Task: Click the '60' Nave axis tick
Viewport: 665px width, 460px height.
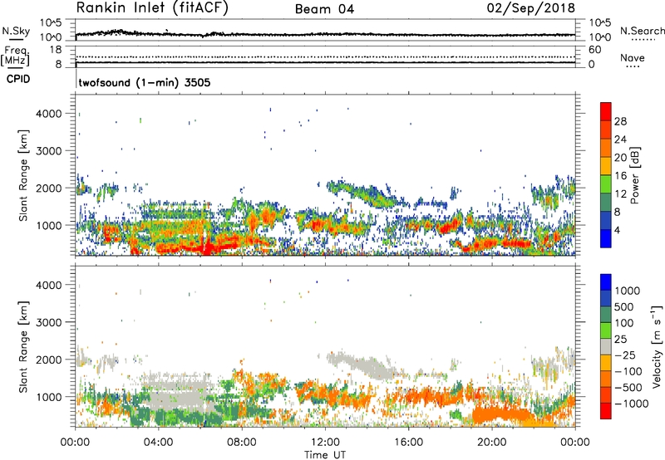Action: [594, 50]
